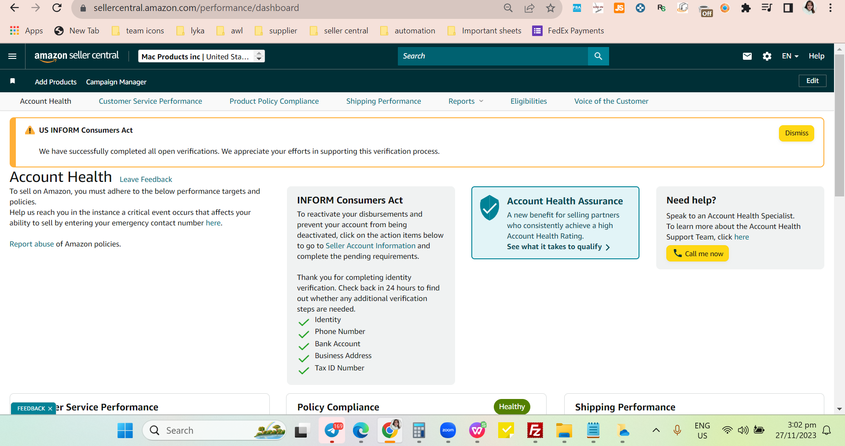
Task: Open the messages mail icon
Action: (x=747, y=56)
